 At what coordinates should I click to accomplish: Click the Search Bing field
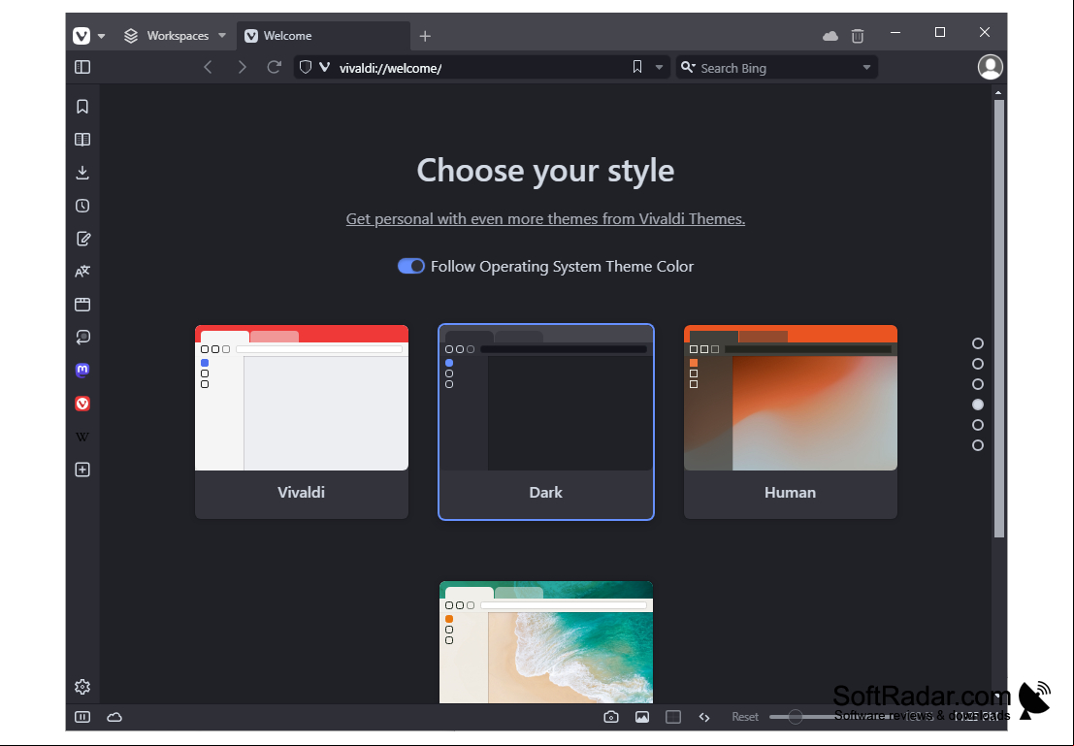coord(777,67)
